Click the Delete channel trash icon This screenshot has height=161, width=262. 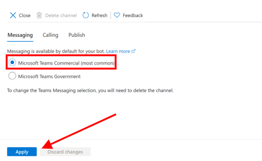coord(39,15)
